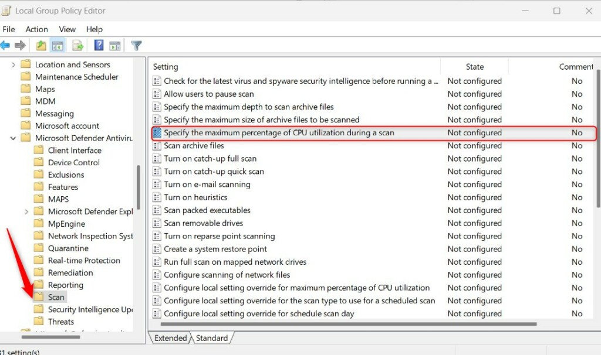Image resolution: width=601 pixels, height=355 pixels.
Task: Click the Forward navigation arrow
Action: pyautogui.click(x=21, y=45)
